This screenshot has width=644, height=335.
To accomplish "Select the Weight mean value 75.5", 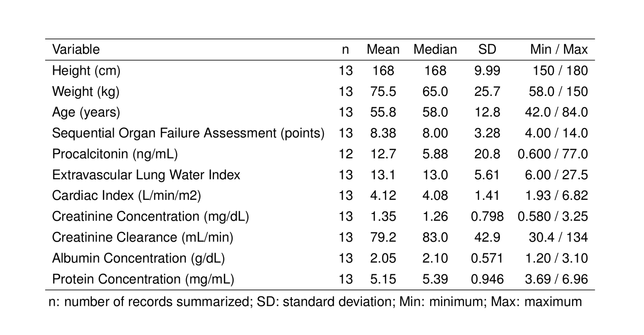I will 383,92.
